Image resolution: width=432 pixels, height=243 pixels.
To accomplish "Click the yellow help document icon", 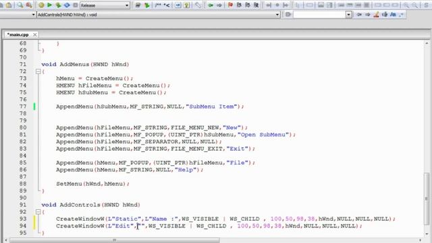I will pos(187,5).
